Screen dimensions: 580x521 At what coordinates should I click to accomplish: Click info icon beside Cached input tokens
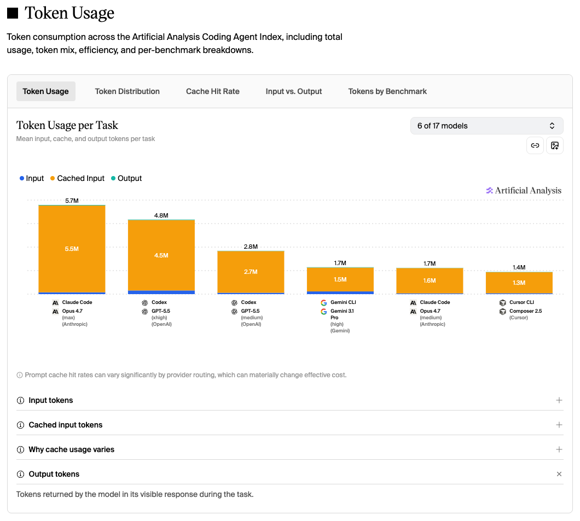21,425
